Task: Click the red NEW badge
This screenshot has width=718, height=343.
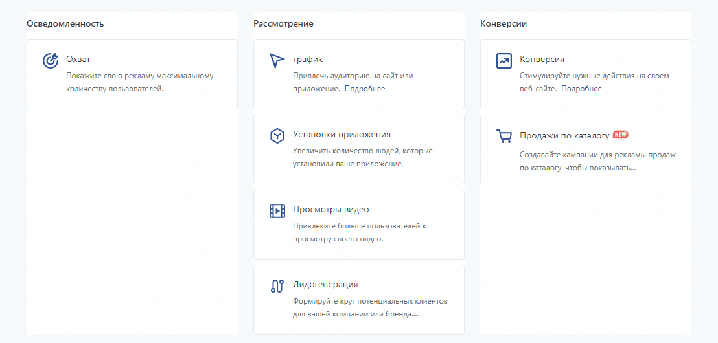Action: (621, 135)
